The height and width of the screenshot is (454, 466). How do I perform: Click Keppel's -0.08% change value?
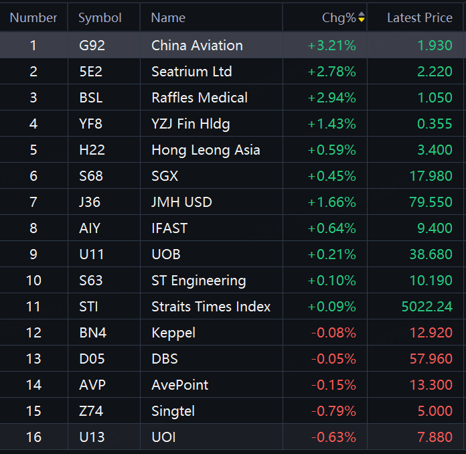(x=333, y=333)
